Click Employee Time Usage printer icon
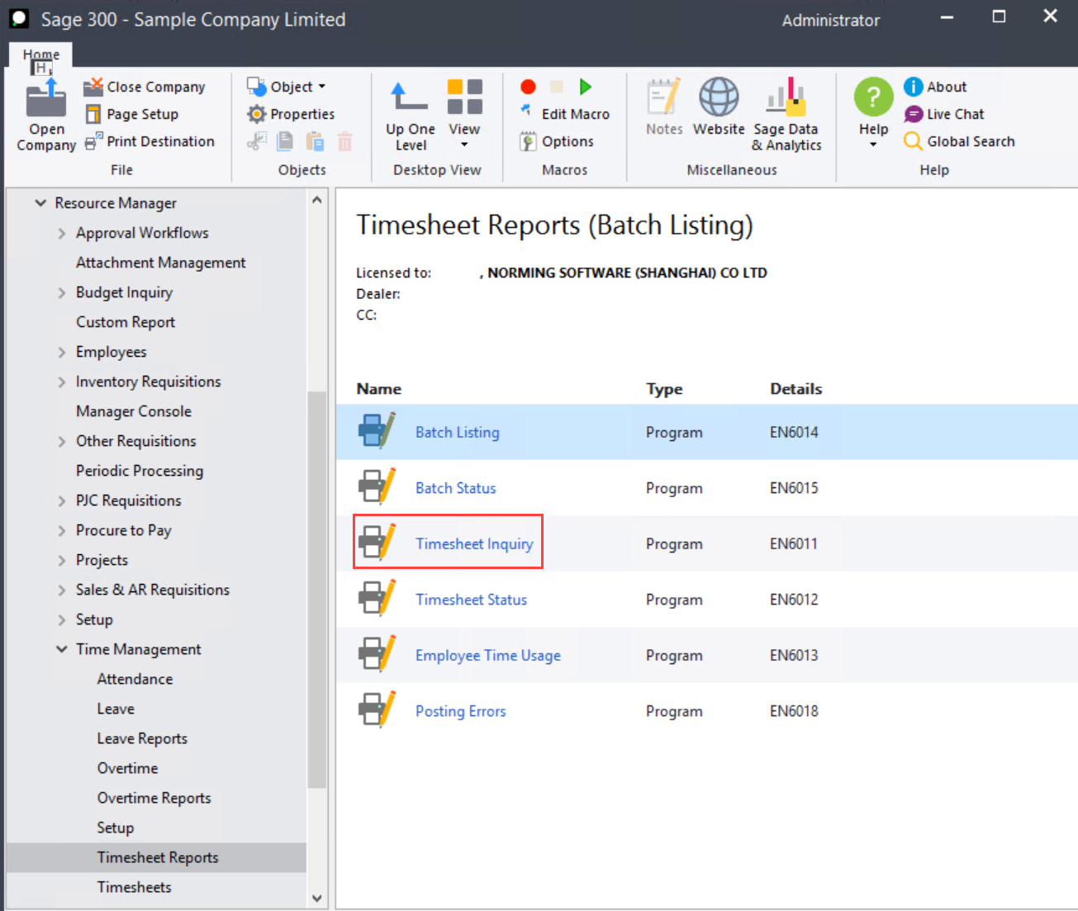 [x=378, y=653]
